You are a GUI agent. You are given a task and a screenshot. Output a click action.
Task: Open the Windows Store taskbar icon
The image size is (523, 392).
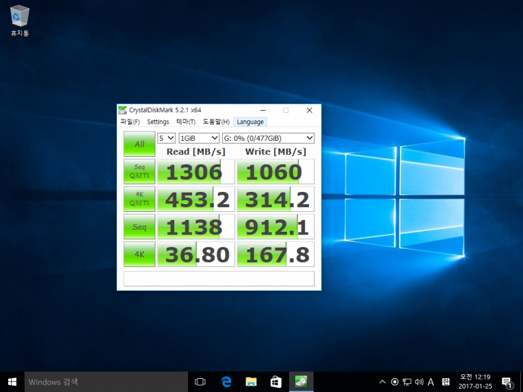pyautogui.click(x=276, y=382)
